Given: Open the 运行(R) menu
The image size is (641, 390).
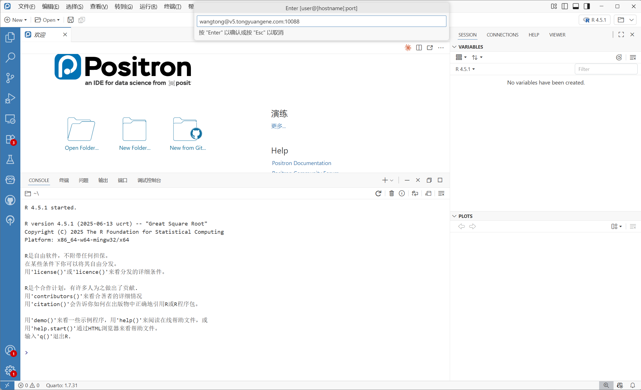Looking at the screenshot, I should 148,6.
